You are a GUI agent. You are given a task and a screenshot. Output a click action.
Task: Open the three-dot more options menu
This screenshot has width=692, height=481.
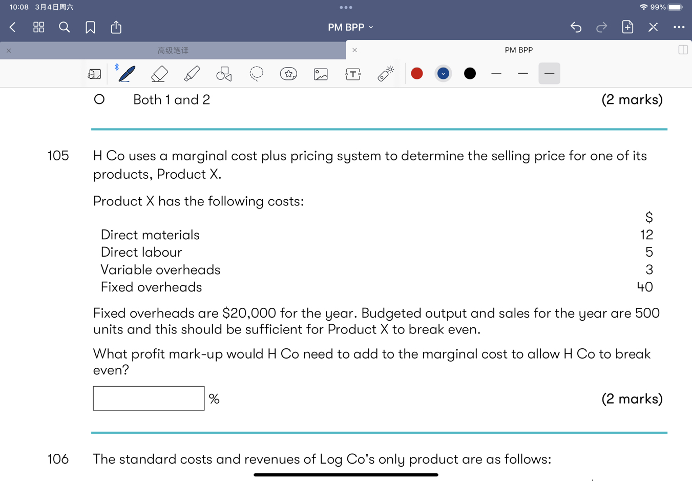click(x=679, y=27)
